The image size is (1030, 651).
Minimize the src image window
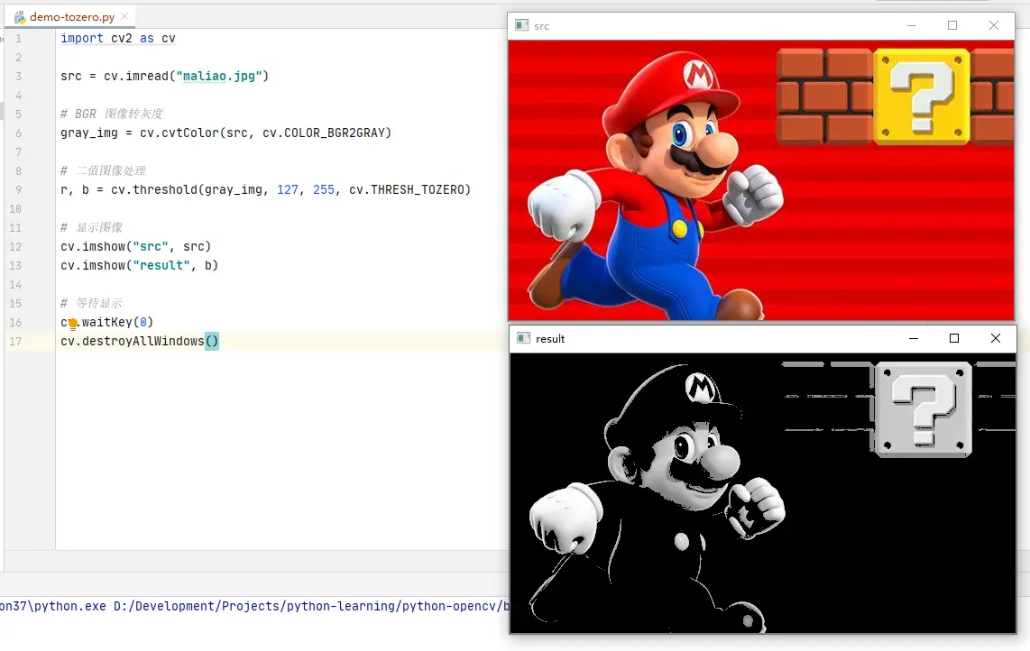tap(912, 25)
